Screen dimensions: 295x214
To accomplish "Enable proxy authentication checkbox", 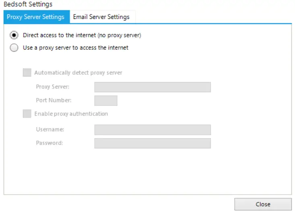I will coord(27,114).
